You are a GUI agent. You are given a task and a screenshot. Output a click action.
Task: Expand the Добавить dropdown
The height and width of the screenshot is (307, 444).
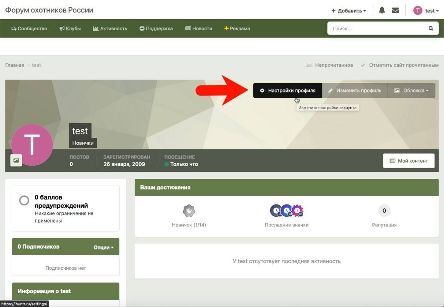[349, 11]
